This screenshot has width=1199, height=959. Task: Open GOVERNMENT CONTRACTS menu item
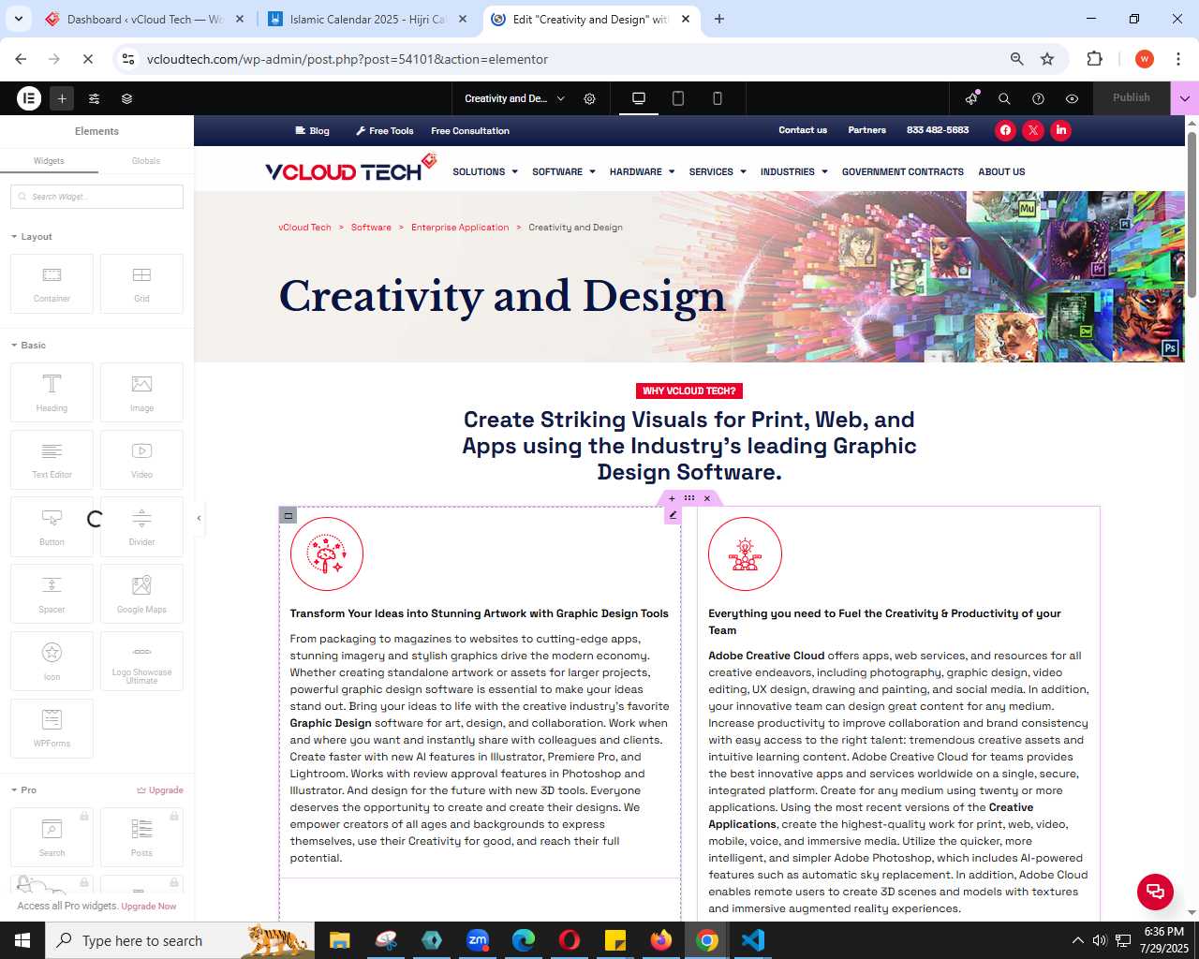point(903,172)
